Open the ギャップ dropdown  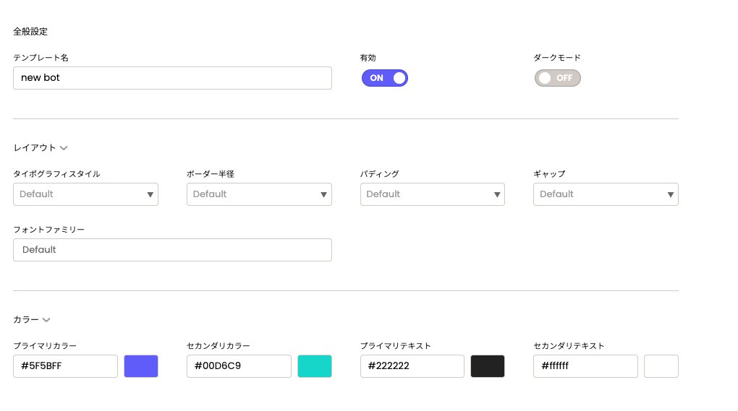(x=606, y=194)
